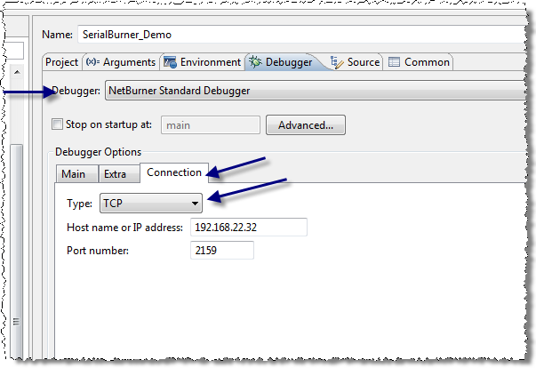Click the Debugger bug icon
Image resolution: width=536 pixels, height=368 pixels.
(x=255, y=62)
